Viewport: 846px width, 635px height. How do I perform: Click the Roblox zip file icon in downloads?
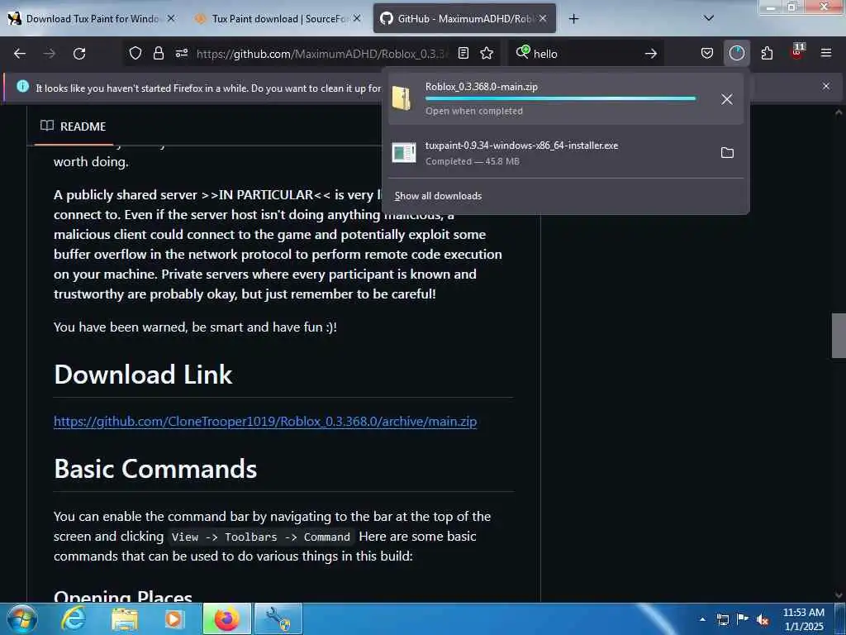402,98
